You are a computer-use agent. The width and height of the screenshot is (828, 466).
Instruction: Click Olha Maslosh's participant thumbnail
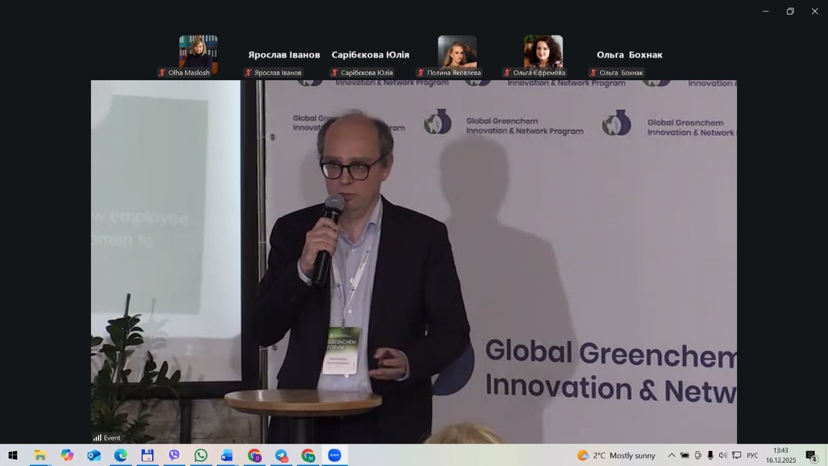point(198,53)
